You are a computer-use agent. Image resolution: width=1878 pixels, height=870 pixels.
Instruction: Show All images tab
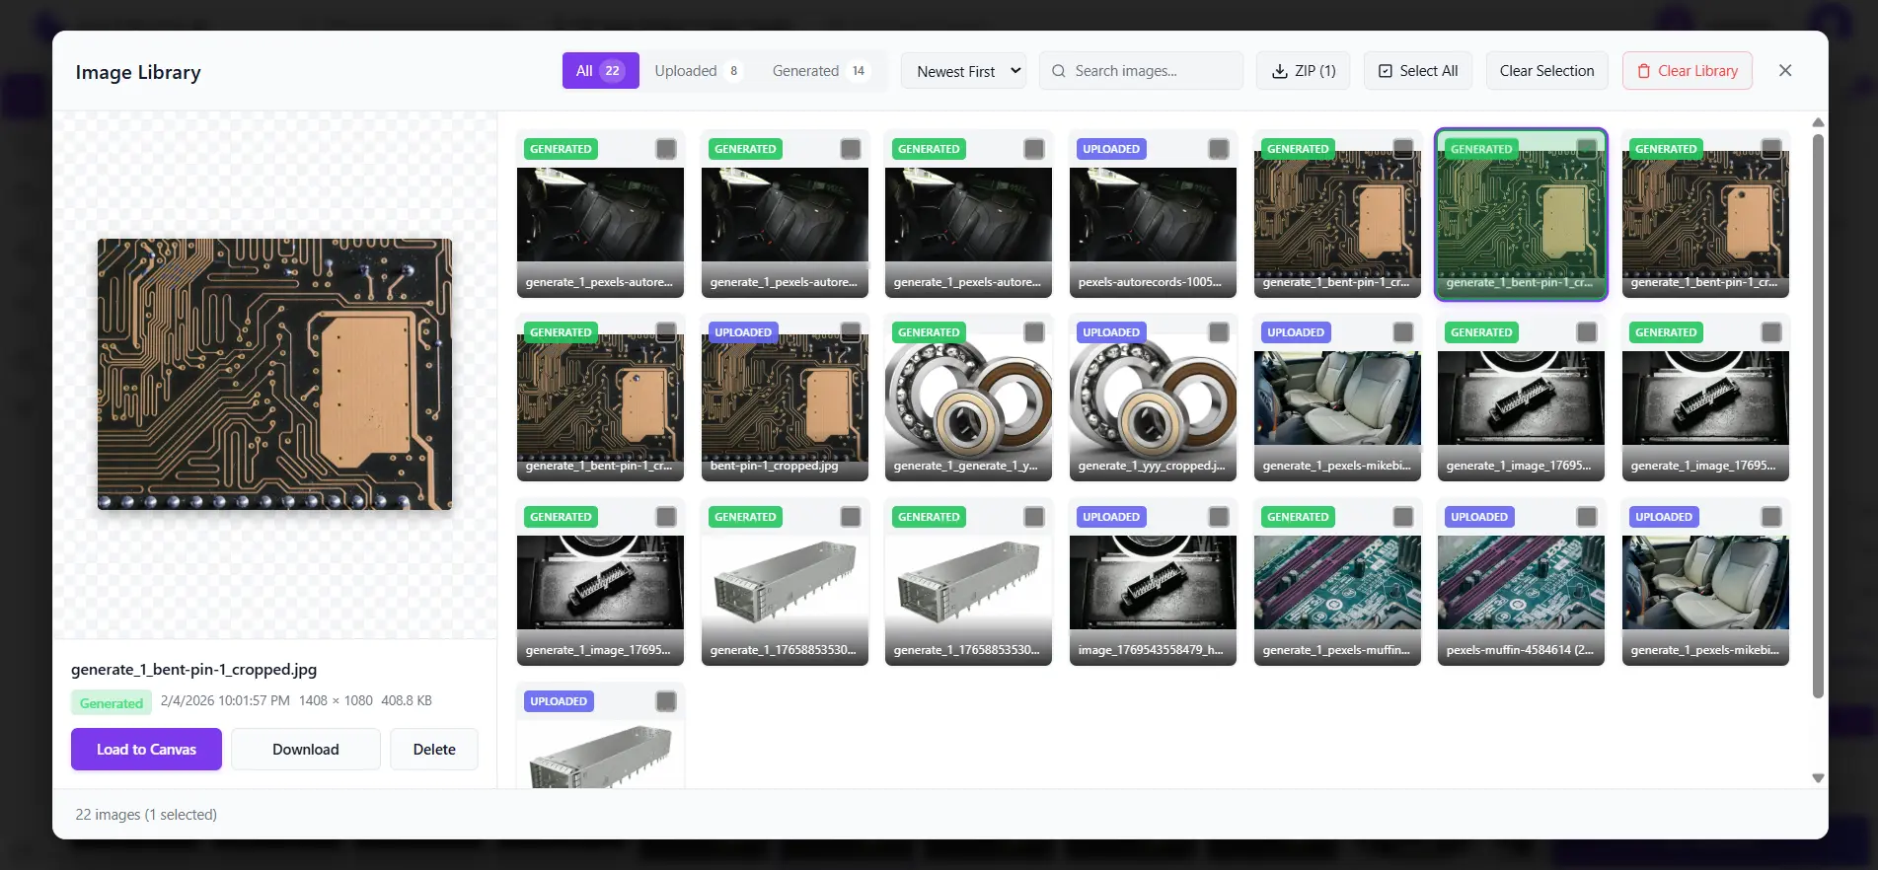[x=600, y=71]
